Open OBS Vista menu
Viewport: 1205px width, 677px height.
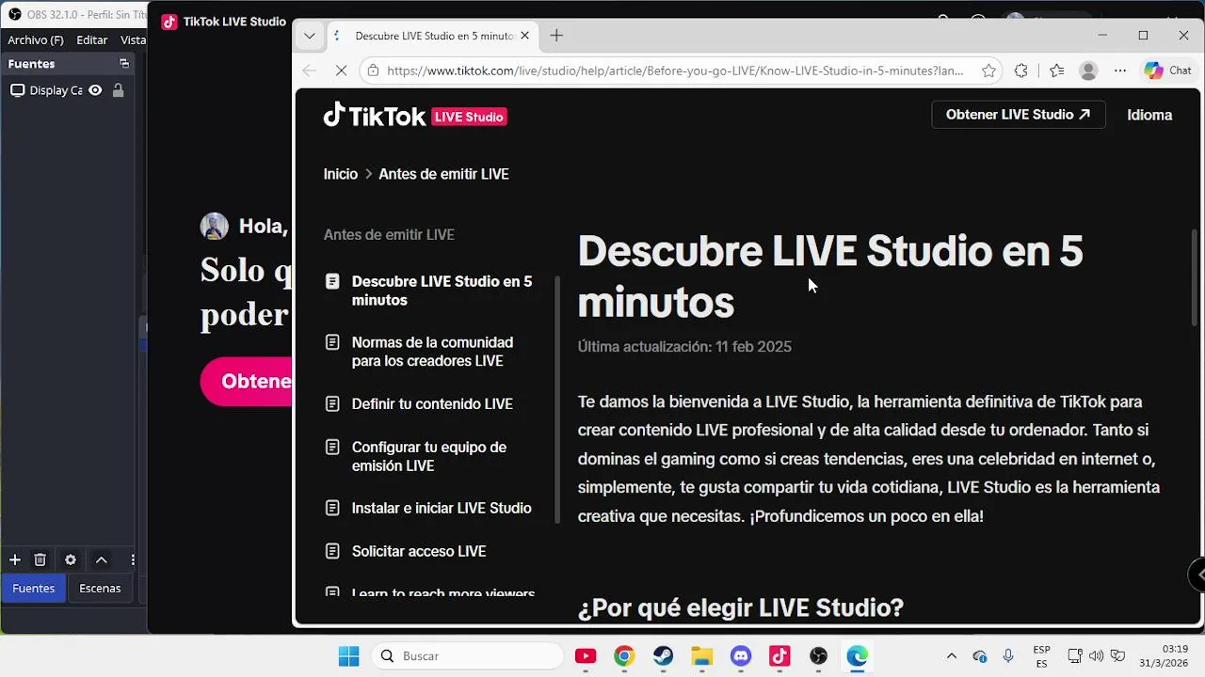[133, 40]
